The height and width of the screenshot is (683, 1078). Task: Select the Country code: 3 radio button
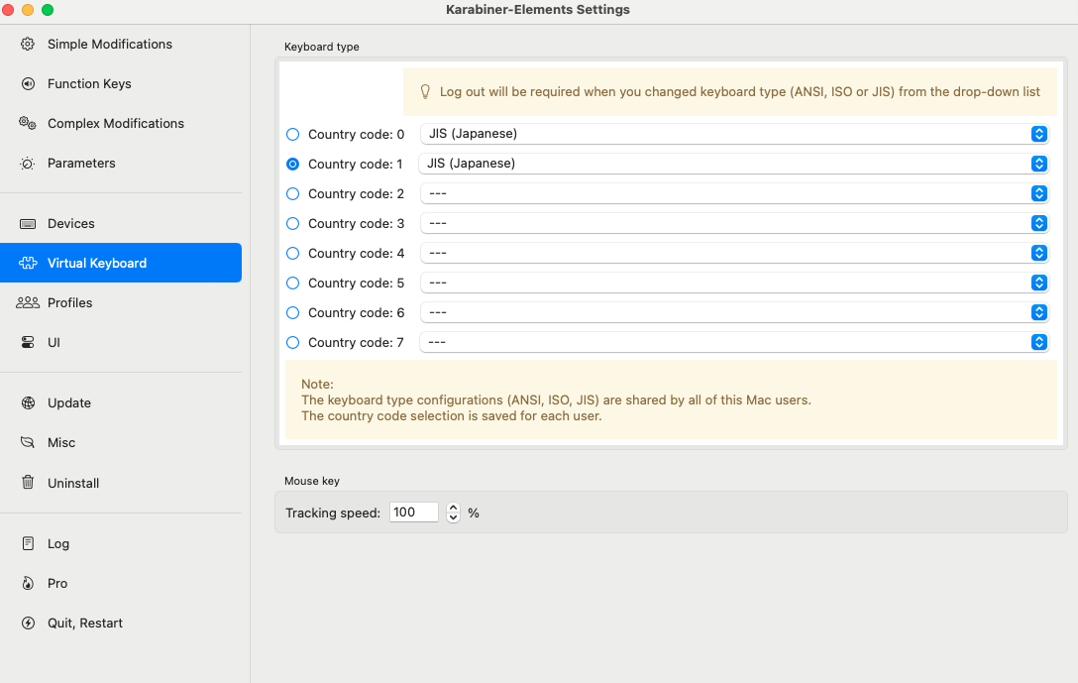pyautogui.click(x=292, y=223)
